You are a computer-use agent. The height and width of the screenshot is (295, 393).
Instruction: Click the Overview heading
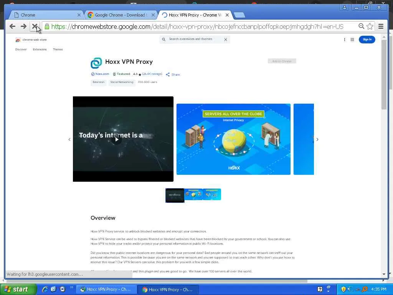point(103,218)
